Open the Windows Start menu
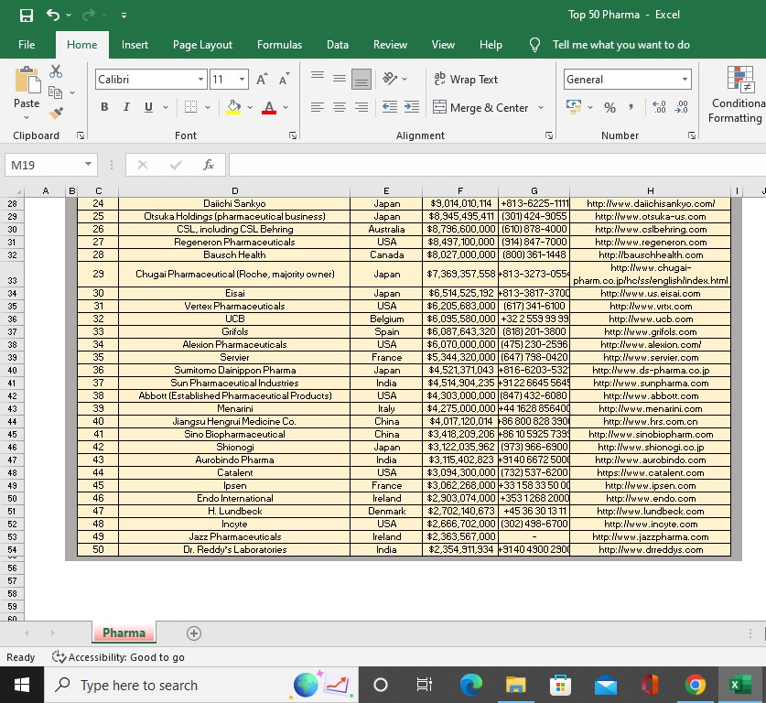This screenshot has width=766, height=703. coord(21,686)
